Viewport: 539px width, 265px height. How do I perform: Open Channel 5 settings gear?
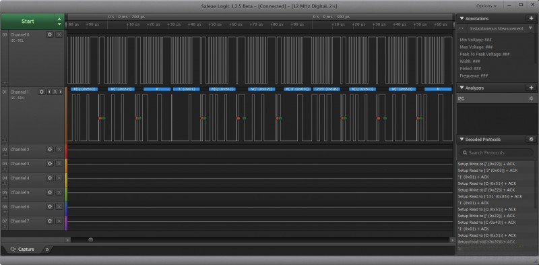(x=50, y=192)
